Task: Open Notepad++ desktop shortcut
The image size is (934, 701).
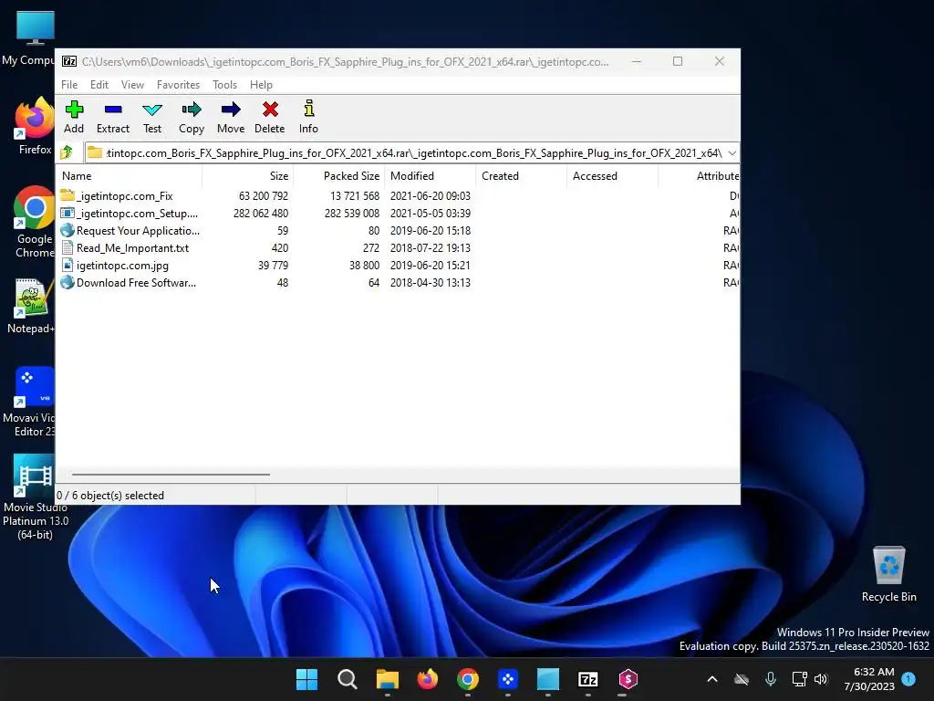Action: pos(31,305)
